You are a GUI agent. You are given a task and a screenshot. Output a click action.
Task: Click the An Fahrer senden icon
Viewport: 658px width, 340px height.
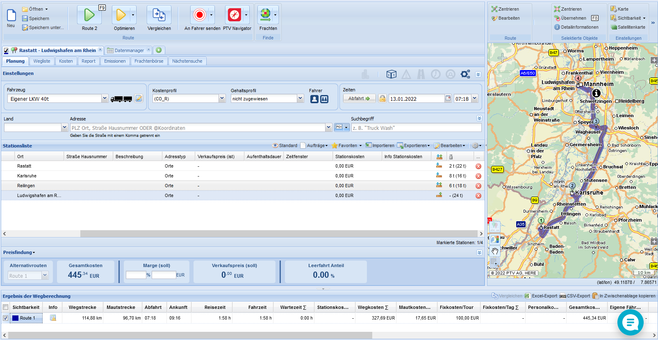[x=200, y=15]
